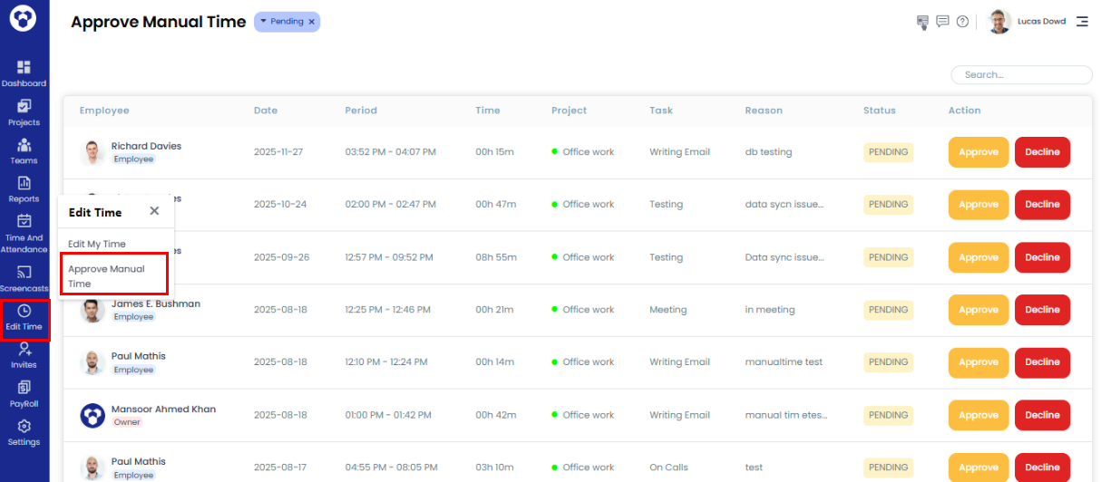Remove the Pending filter chip
This screenshot has width=1101, height=482.
tap(312, 22)
